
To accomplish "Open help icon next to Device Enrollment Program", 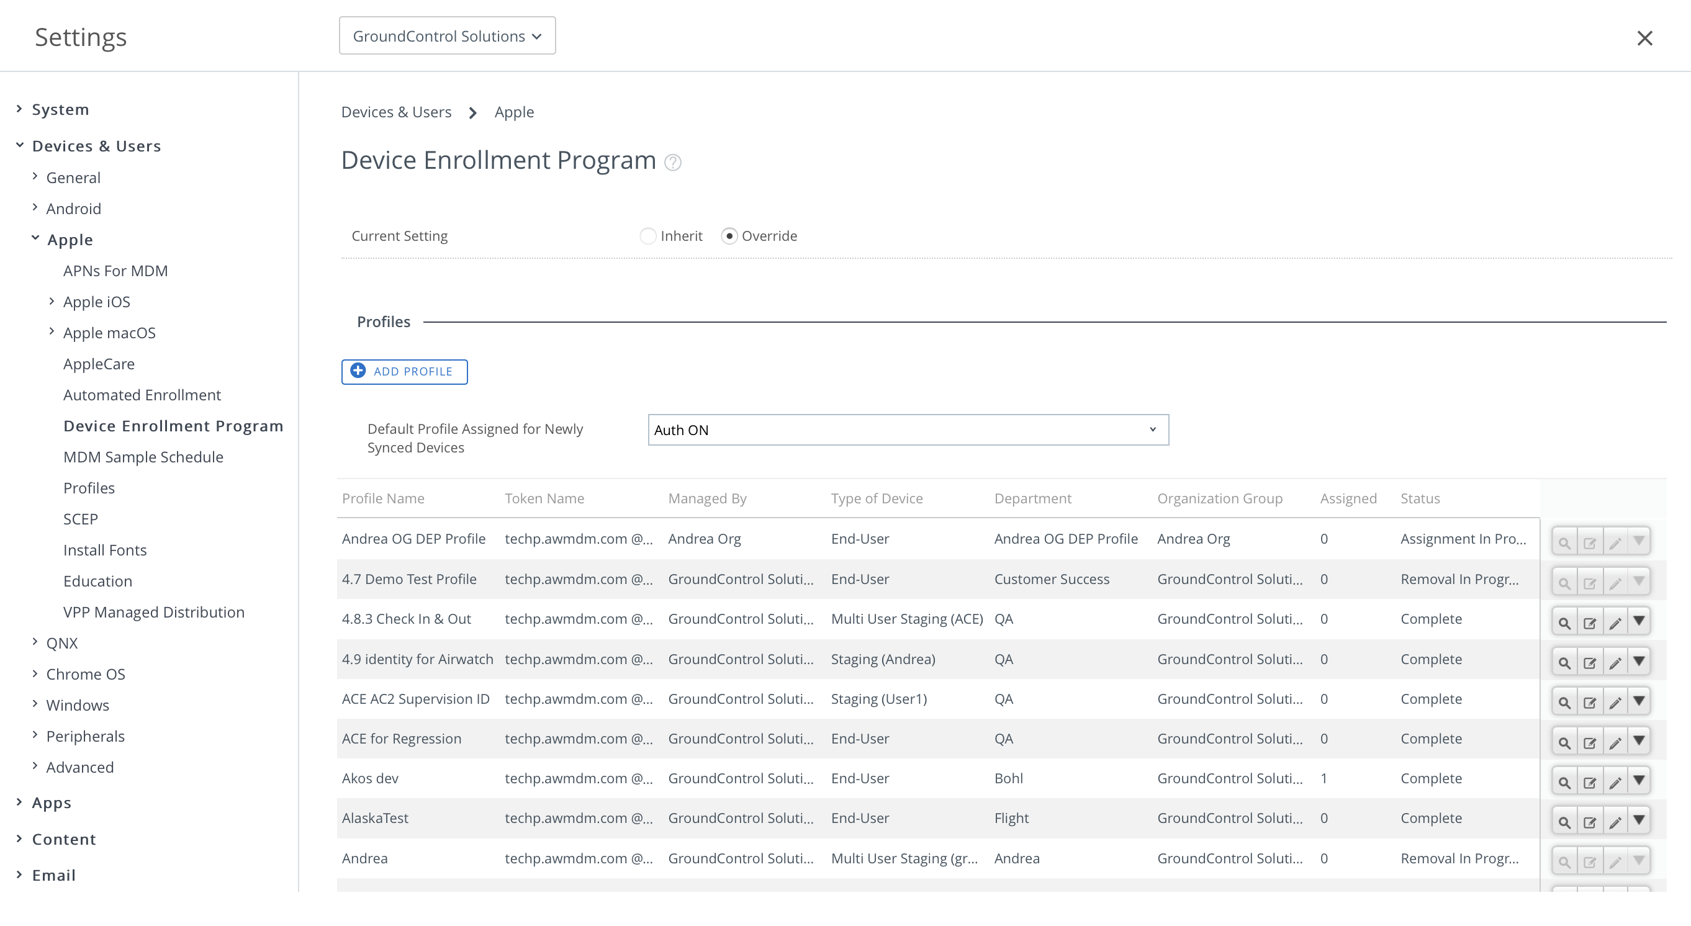I will click(x=672, y=162).
